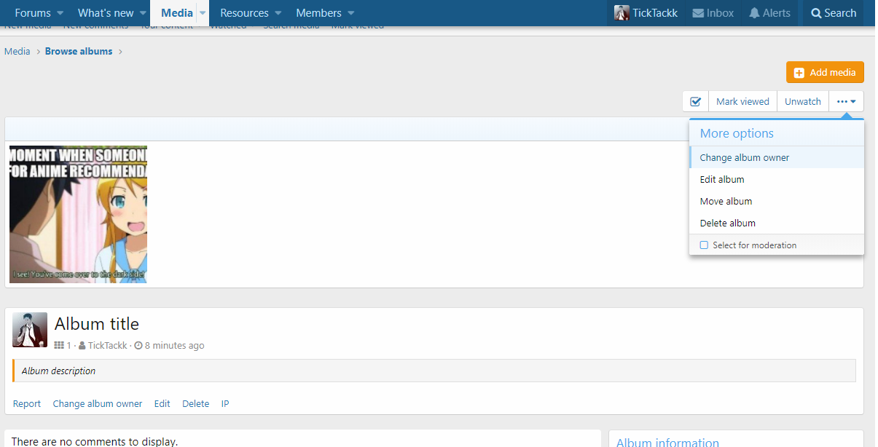The height and width of the screenshot is (447, 878).
Task: Open Search with the magnifier icon
Action: pyautogui.click(x=816, y=13)
